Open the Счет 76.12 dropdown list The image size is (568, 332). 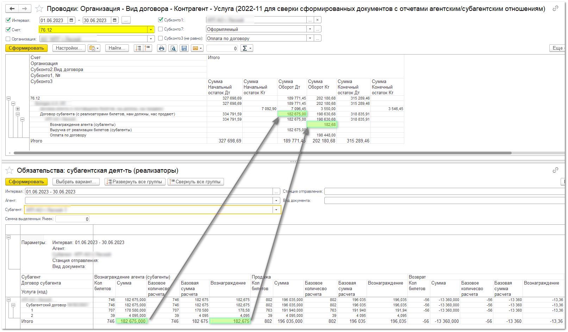151,30
